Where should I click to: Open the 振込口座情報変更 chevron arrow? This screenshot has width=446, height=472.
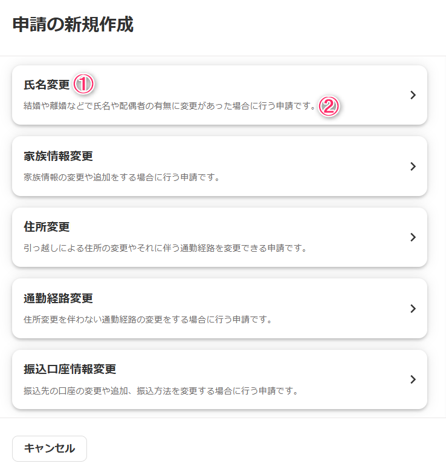(413, 379)
